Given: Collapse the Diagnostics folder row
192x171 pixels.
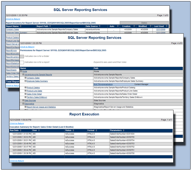Looking at the screenshot, I should click(23, 104).
